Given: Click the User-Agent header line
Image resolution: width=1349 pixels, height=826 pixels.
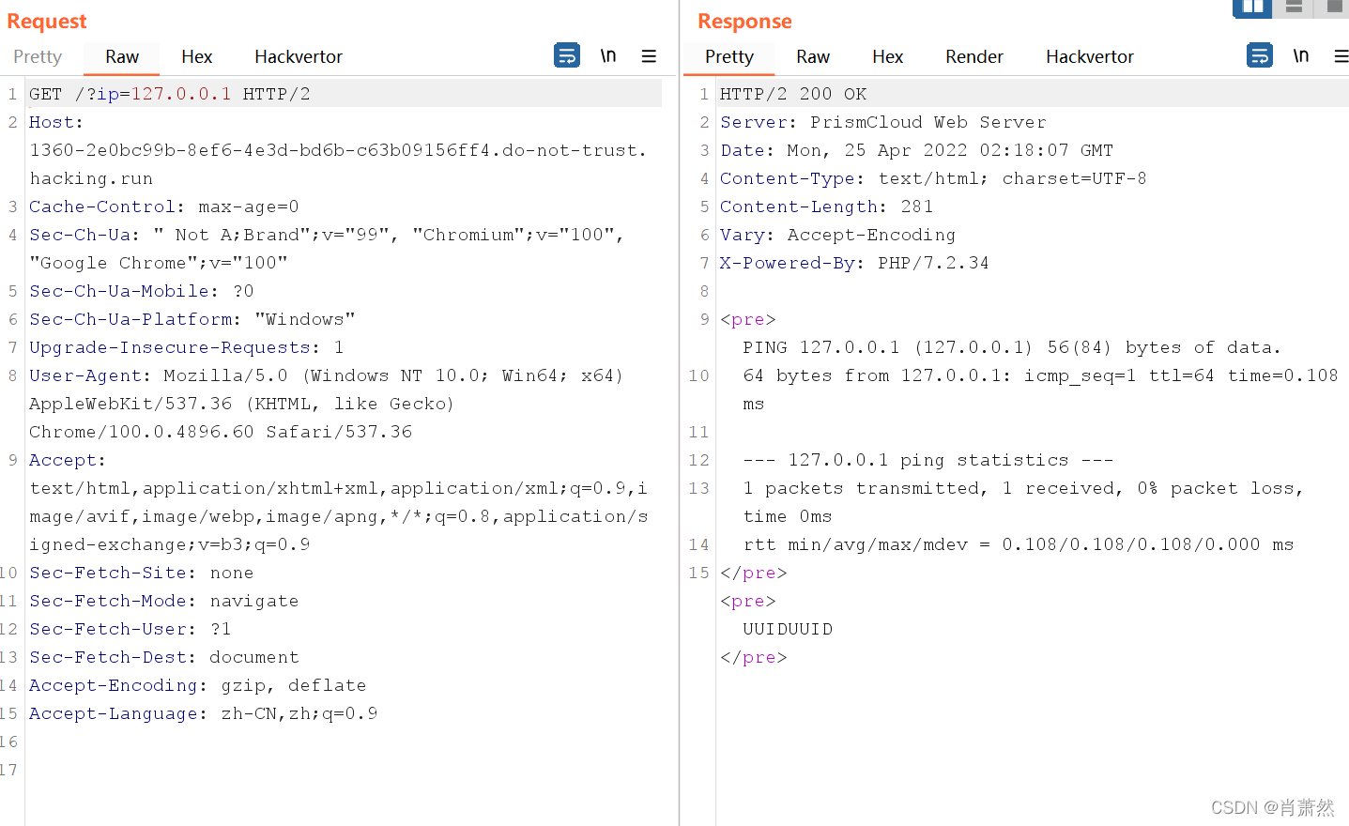Looking at the screenshot, I should tap(327, 375).
